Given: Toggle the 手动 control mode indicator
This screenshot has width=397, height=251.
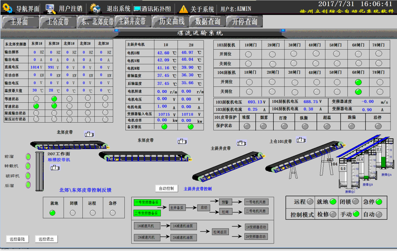Looking at the screenshot, I should point(357,214).
